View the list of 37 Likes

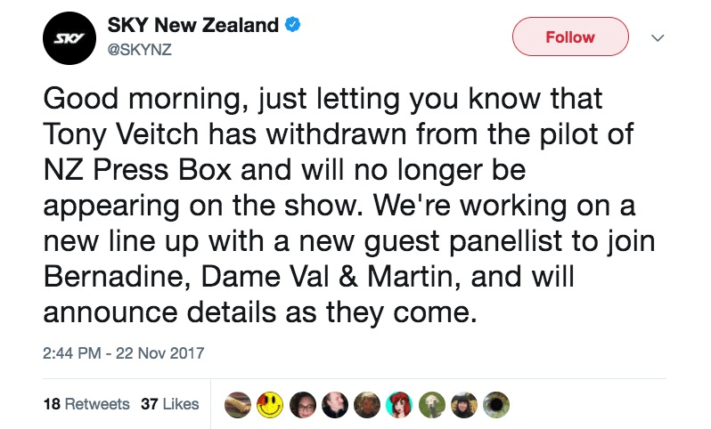[170, 403]
